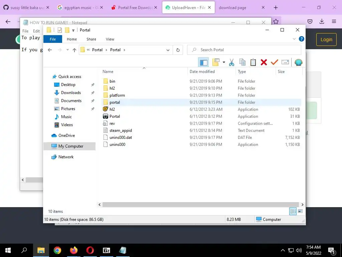The width and height of the screenshot is (342, 257).
Task: Open the View ribbon tab
Action: point(110,39)
